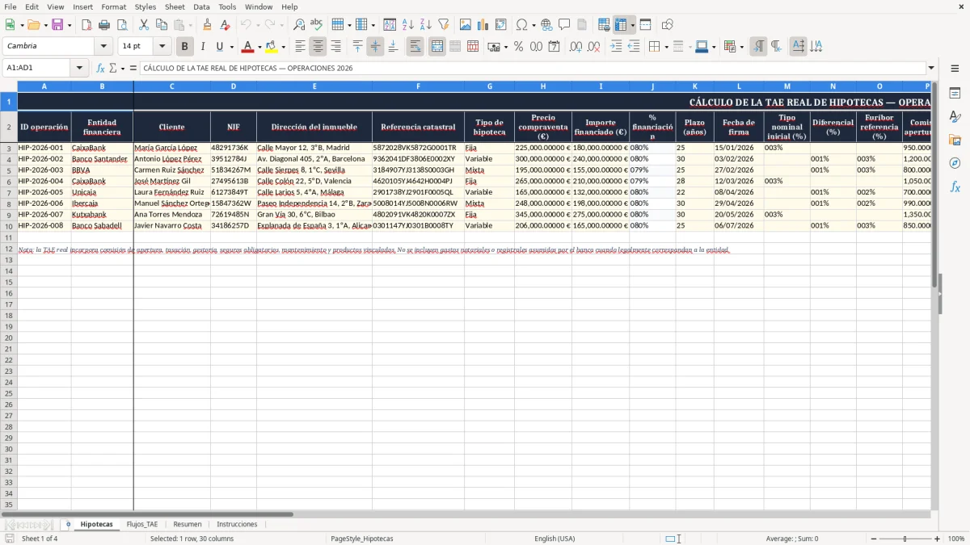
Task: Click the Undo arrow
Action: point(246,25)
